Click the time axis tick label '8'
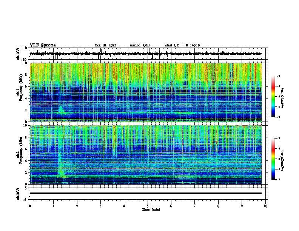Viewport: 299px width, 231px height. tap(218, 206)
